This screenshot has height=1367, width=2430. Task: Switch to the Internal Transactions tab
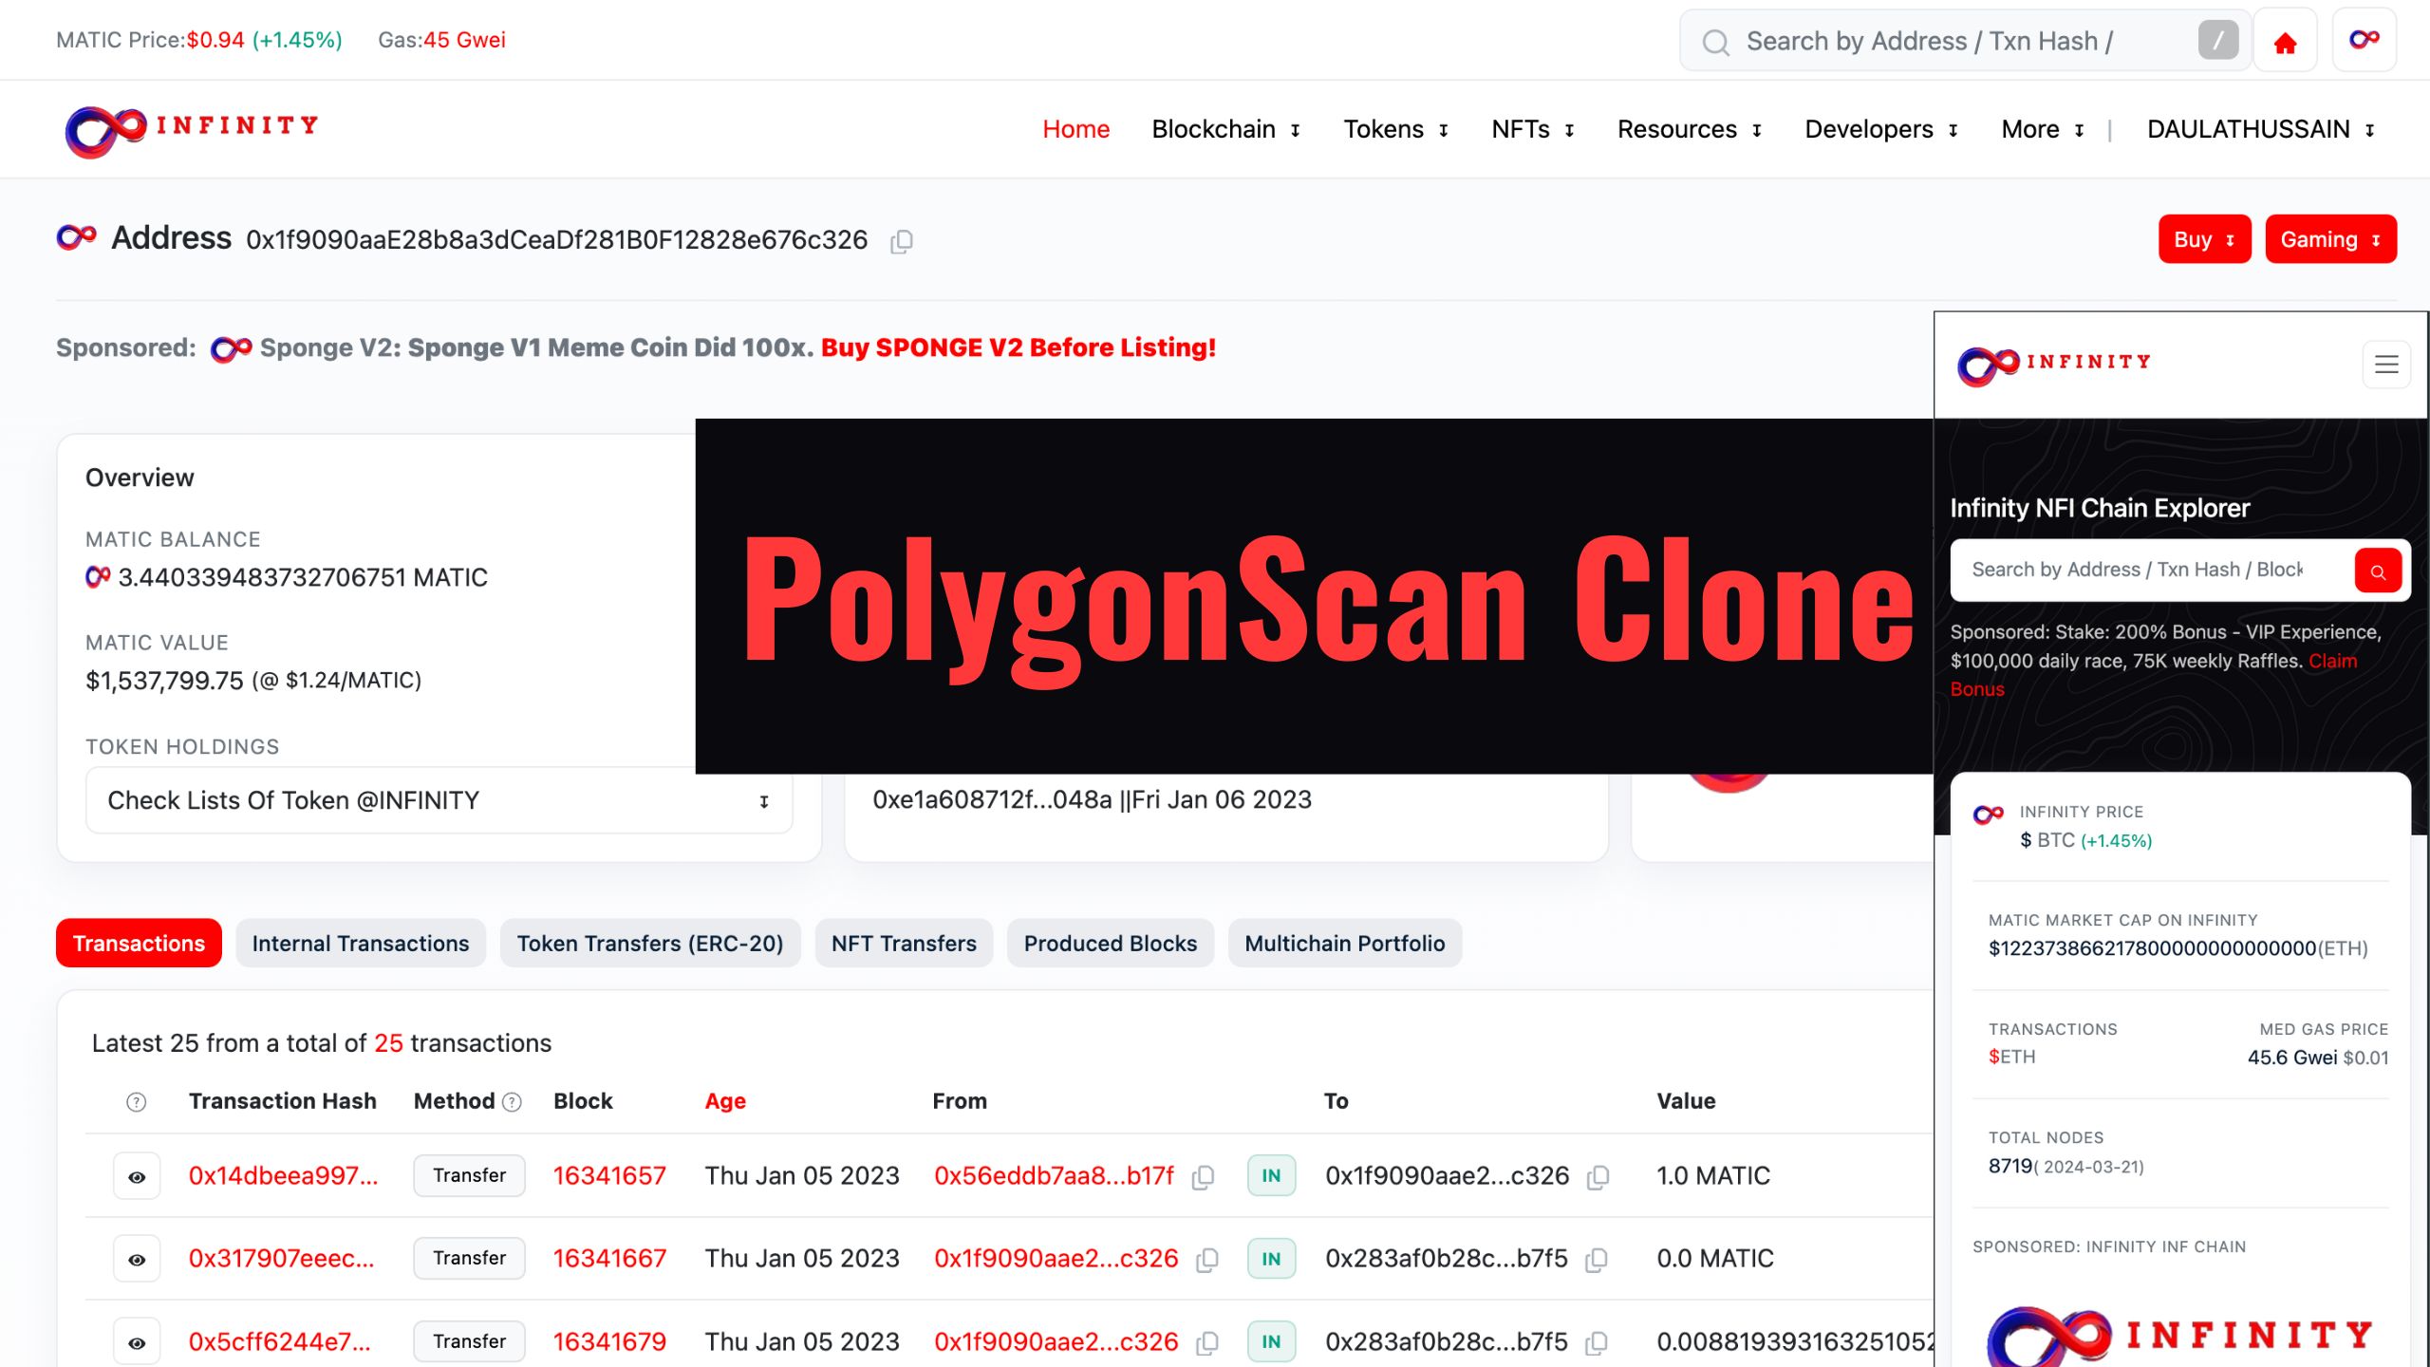pos(360,943)
